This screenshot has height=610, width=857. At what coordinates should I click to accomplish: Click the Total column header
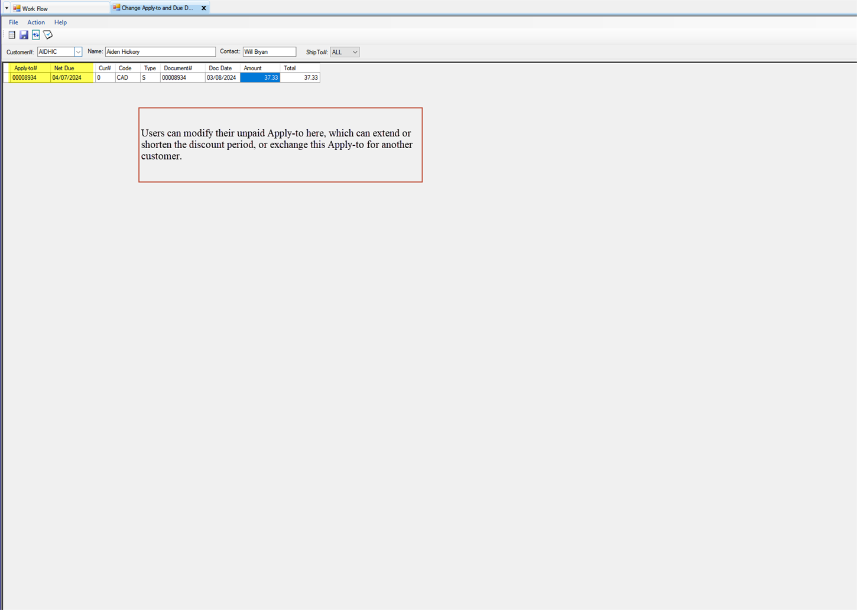point(290,68)
